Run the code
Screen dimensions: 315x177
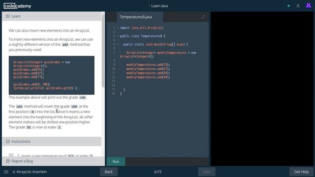(x=116, y=162)
